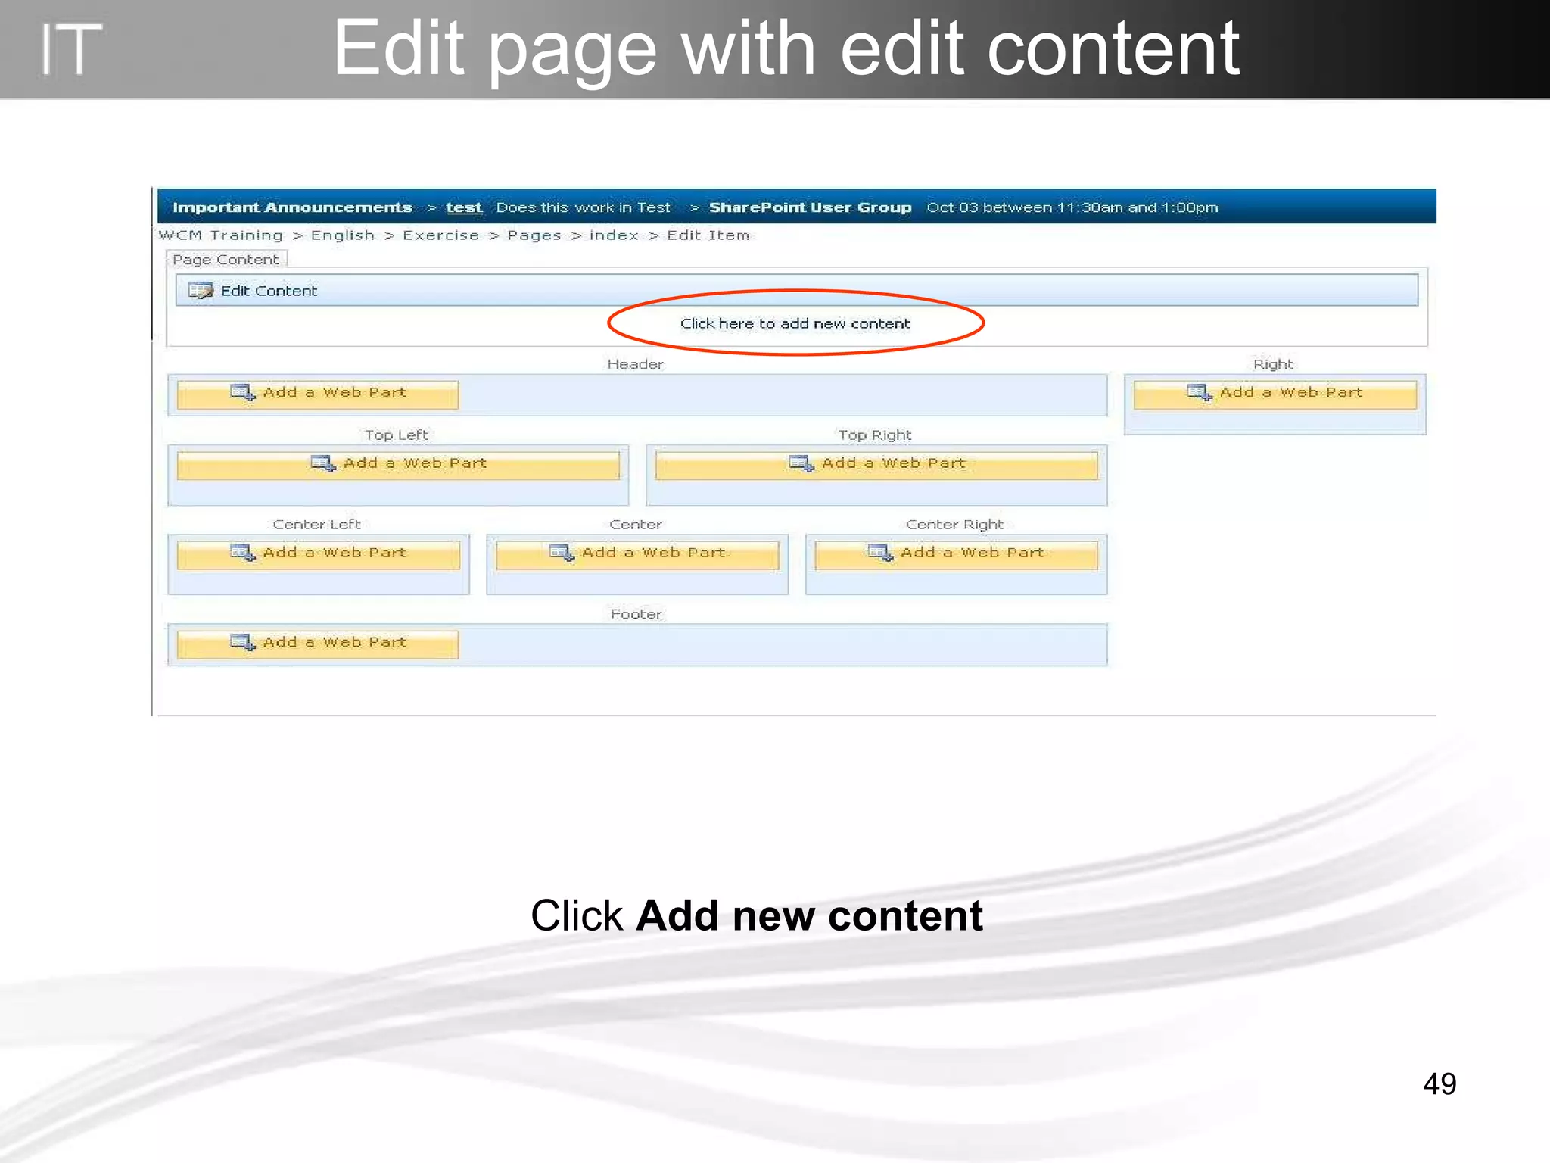Image resolution: width=1550 pixels, height=1163 pixels.
Task: Open the Edit Content toolbar label
Action: click(x=269, y=291)
